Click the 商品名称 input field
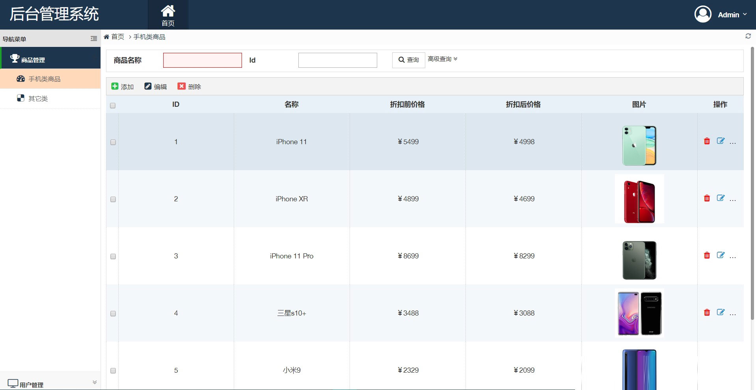This screenshot has height=390, width=756. pos(202,60)
